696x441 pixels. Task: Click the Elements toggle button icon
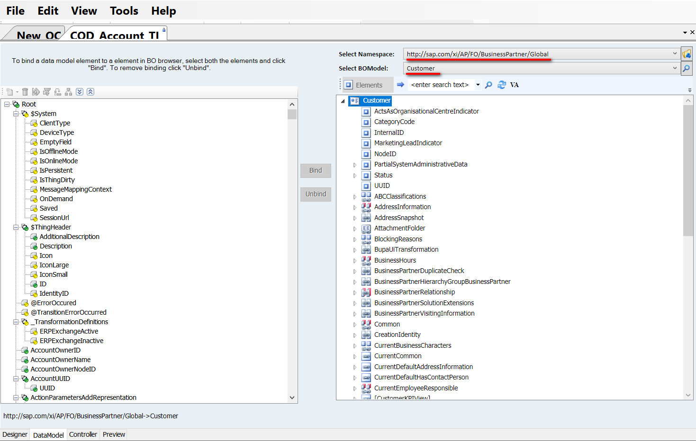coord(349,85)
